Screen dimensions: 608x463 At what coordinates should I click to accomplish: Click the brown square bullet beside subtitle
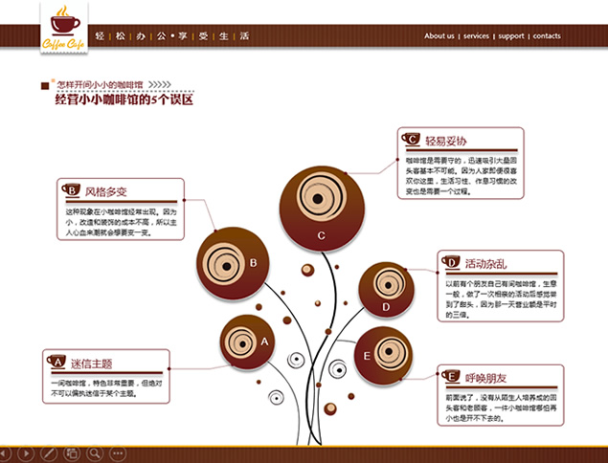click(x=45, y=86)
